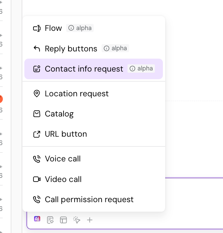Image resolution: width=223 pixels, height=233 pixels.
Task: Click the plus icon in composer toolbar
Action: (90, 220)
